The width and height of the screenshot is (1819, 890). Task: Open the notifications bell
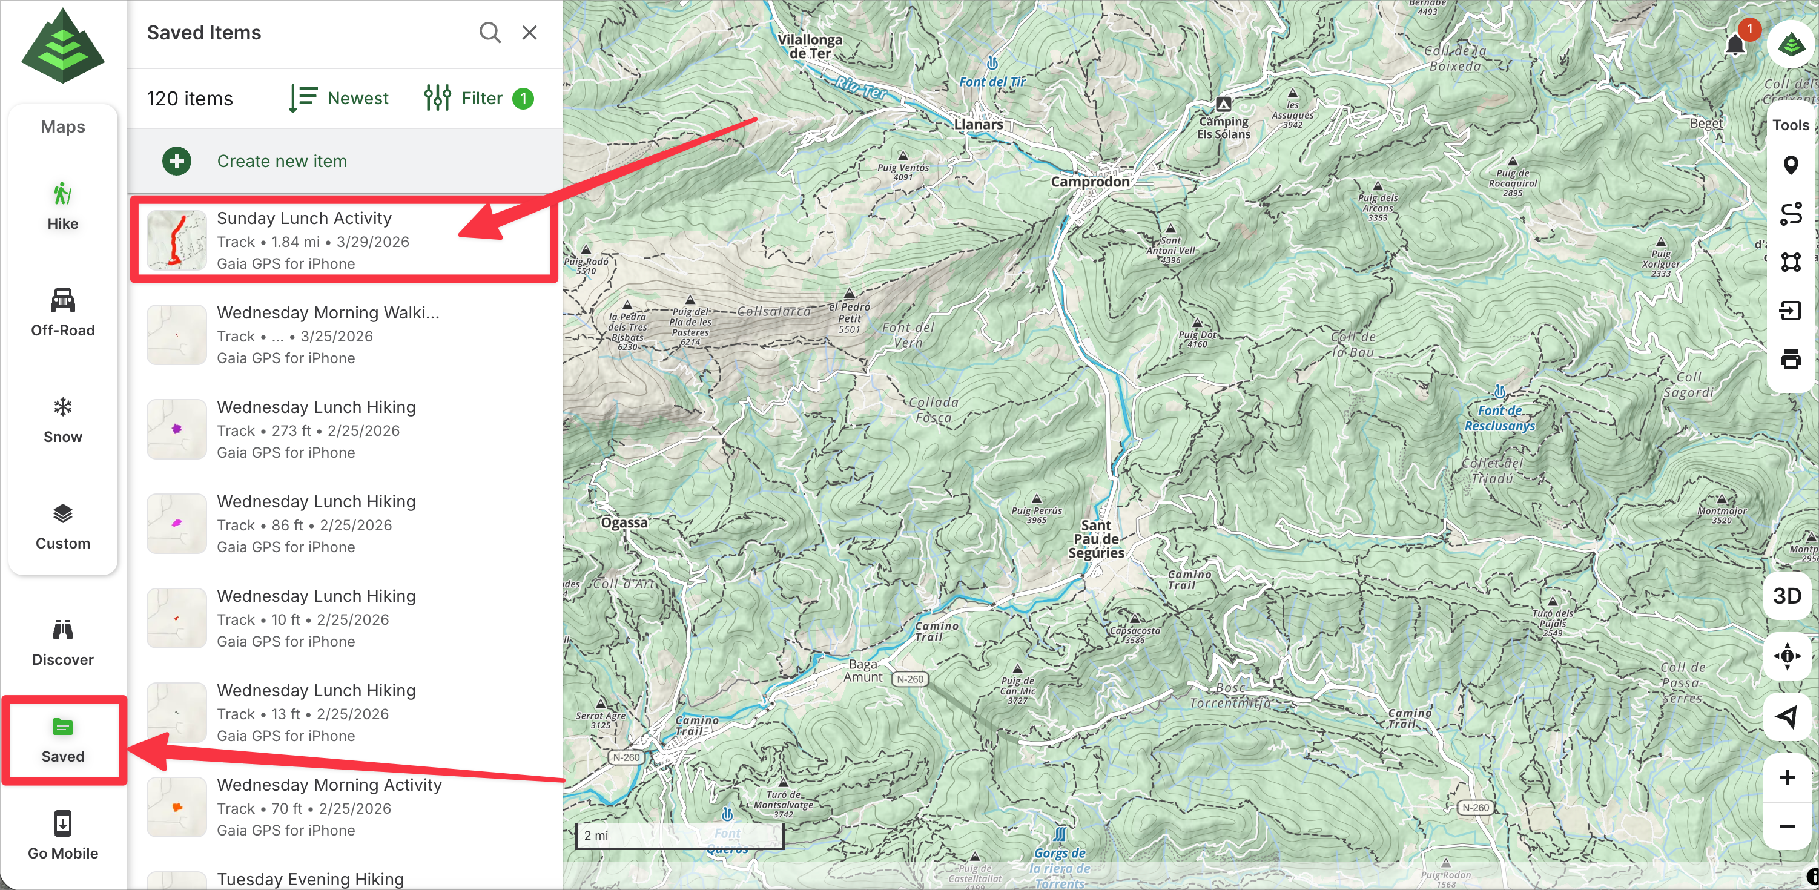(x=1735, y=45)
